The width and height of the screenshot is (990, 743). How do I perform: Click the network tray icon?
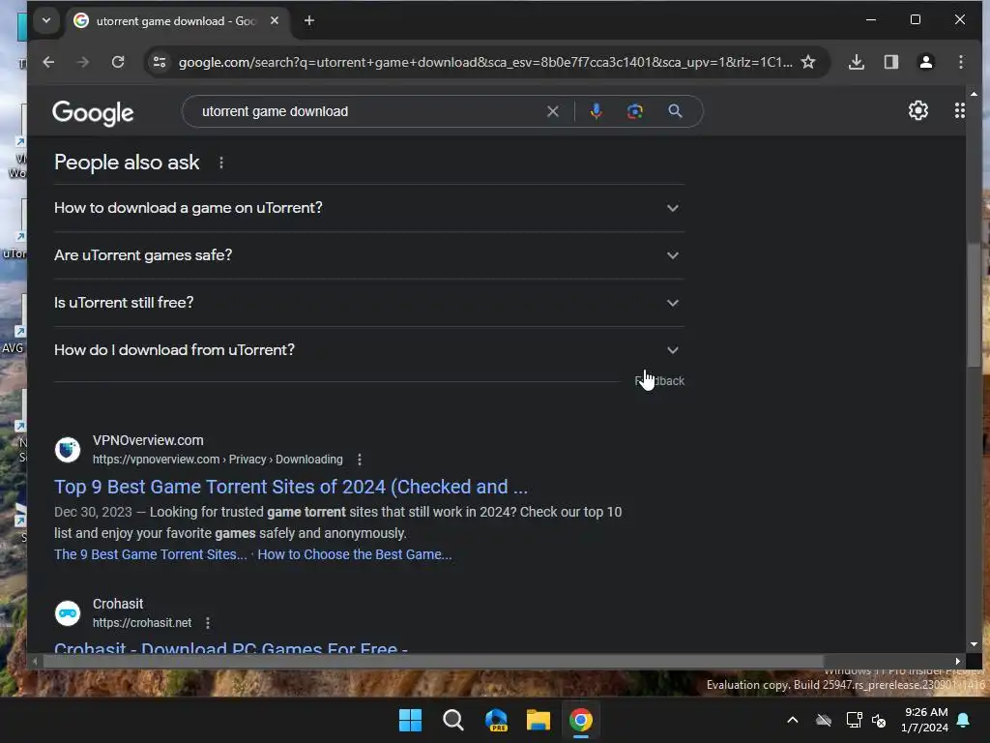(855, 720)
